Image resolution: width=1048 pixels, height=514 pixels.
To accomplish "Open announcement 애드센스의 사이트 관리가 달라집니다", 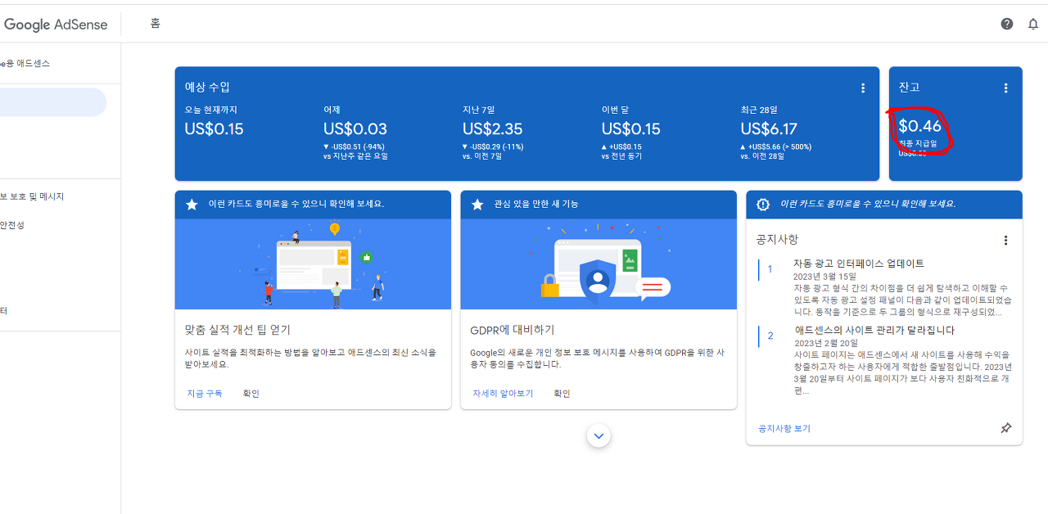I will [x=874, y=331].
